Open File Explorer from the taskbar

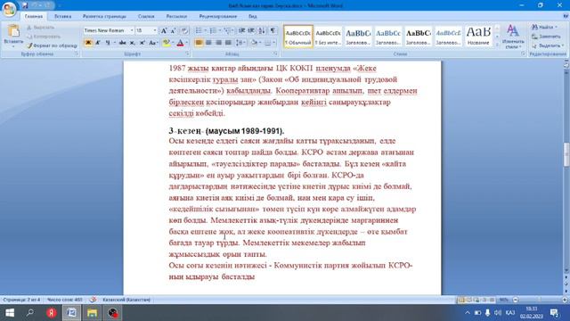click(x=92, y=313)
